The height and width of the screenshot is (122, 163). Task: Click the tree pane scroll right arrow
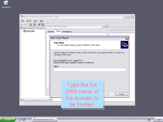coord(50,100)
